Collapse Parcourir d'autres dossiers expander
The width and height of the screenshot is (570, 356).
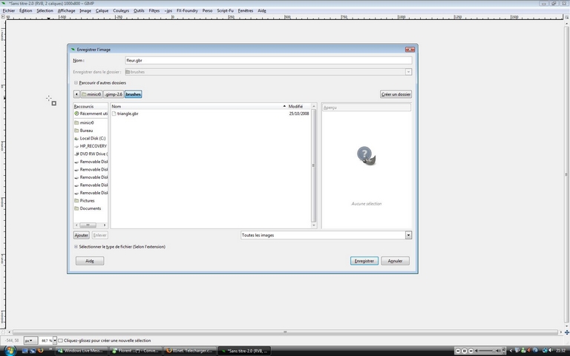[x=76, y=83]
